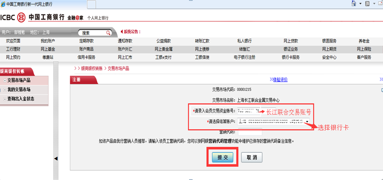383x180 pixels.
Task: Click the 提交 submit button
Action: pyautogui.click(x=222, y=157)
